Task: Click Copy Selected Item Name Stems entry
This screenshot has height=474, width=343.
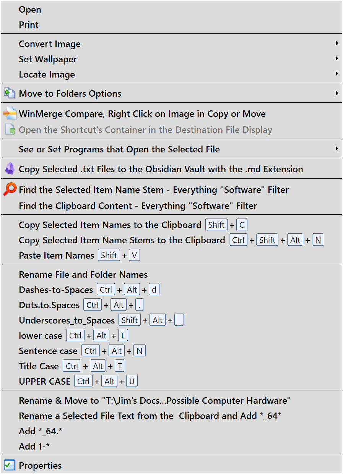Action: tap(122, 240)
